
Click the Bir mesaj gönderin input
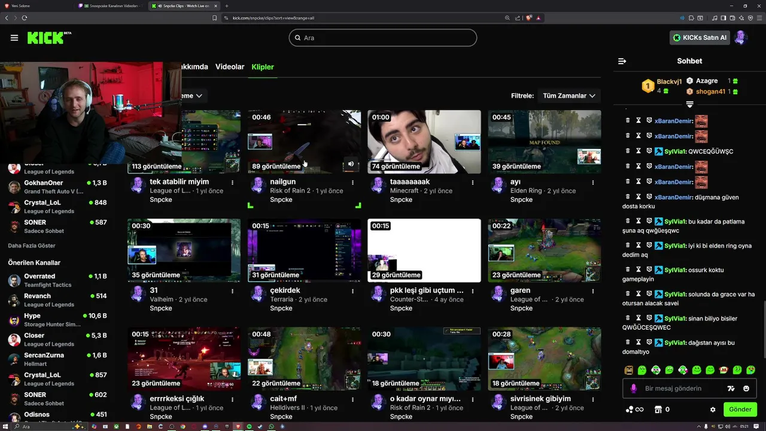[682, 388]
